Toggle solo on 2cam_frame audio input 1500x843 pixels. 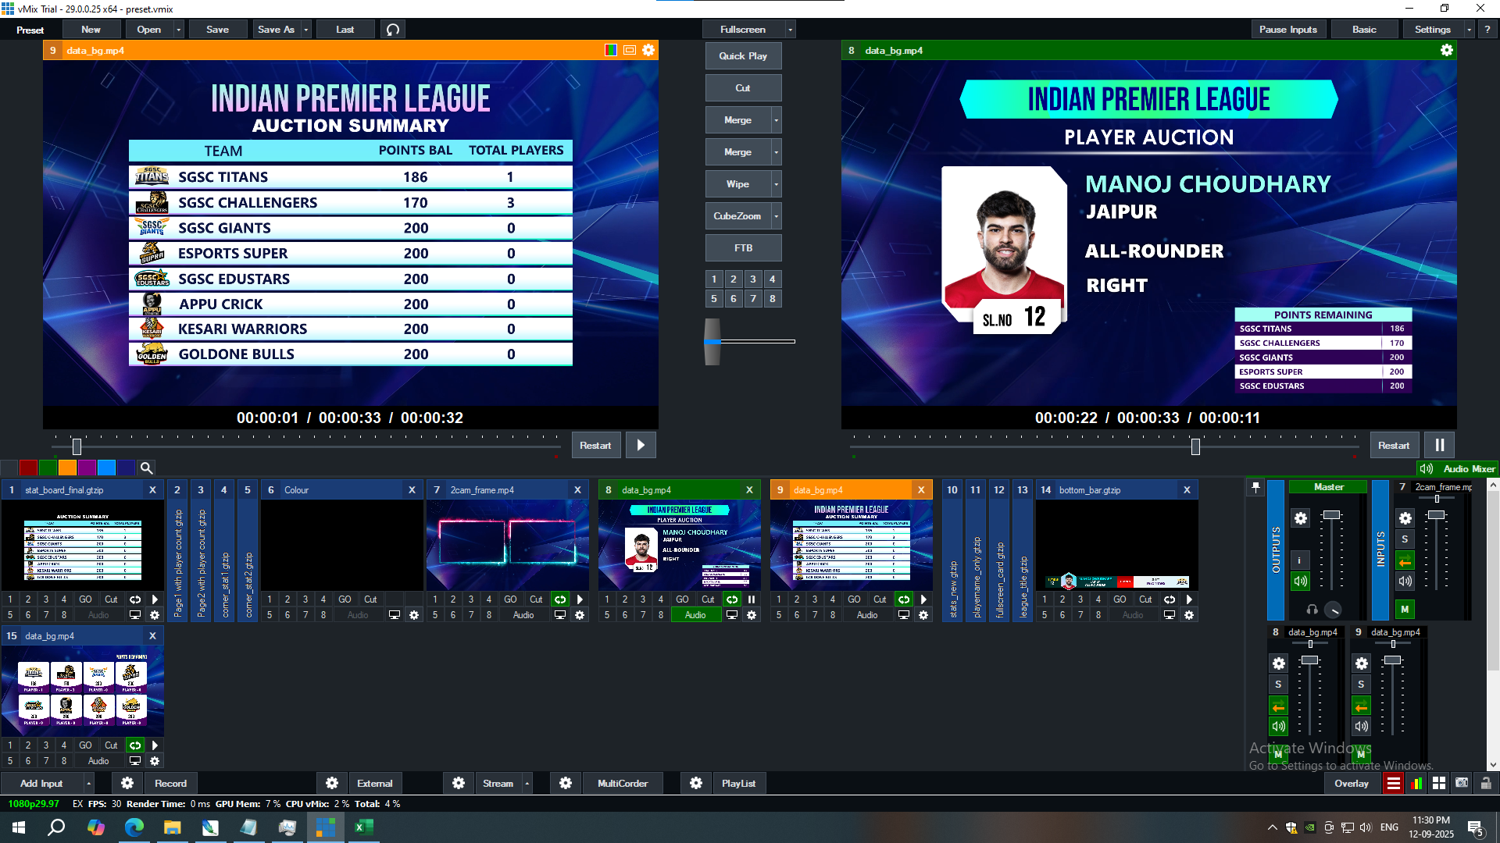pos(1405,539)
